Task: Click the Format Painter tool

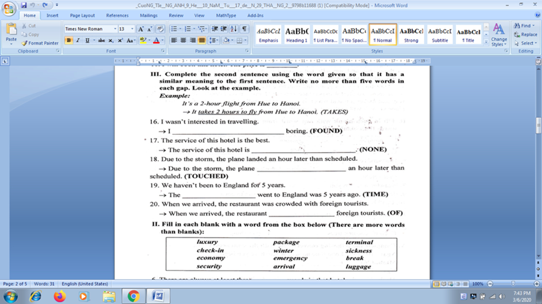Action: (40, 43)
